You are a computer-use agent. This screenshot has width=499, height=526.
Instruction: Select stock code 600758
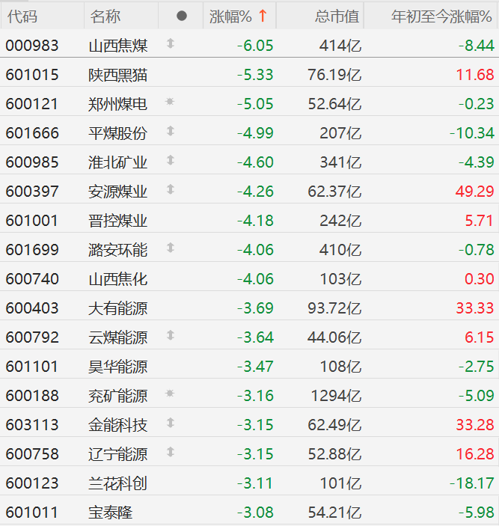point(32,454)
